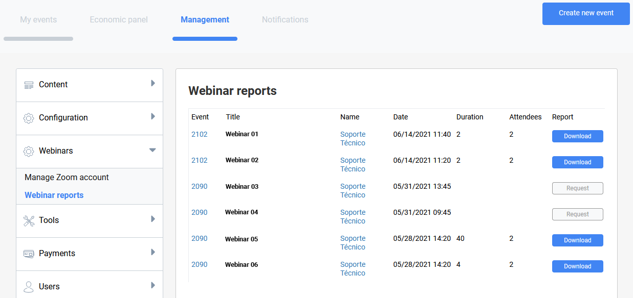The width and height of the screenshot is (633, 298).
Task: Expand the Configuration section arrow
Action: coord(152,116)
